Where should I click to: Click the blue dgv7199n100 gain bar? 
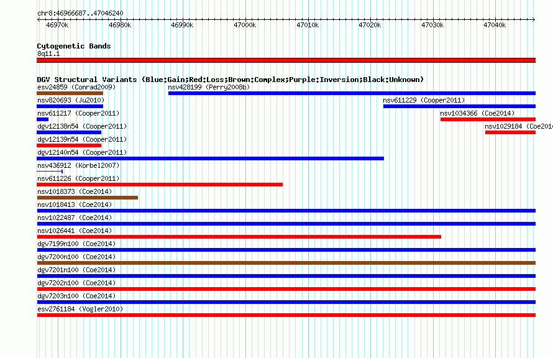[x=286, y=250]
